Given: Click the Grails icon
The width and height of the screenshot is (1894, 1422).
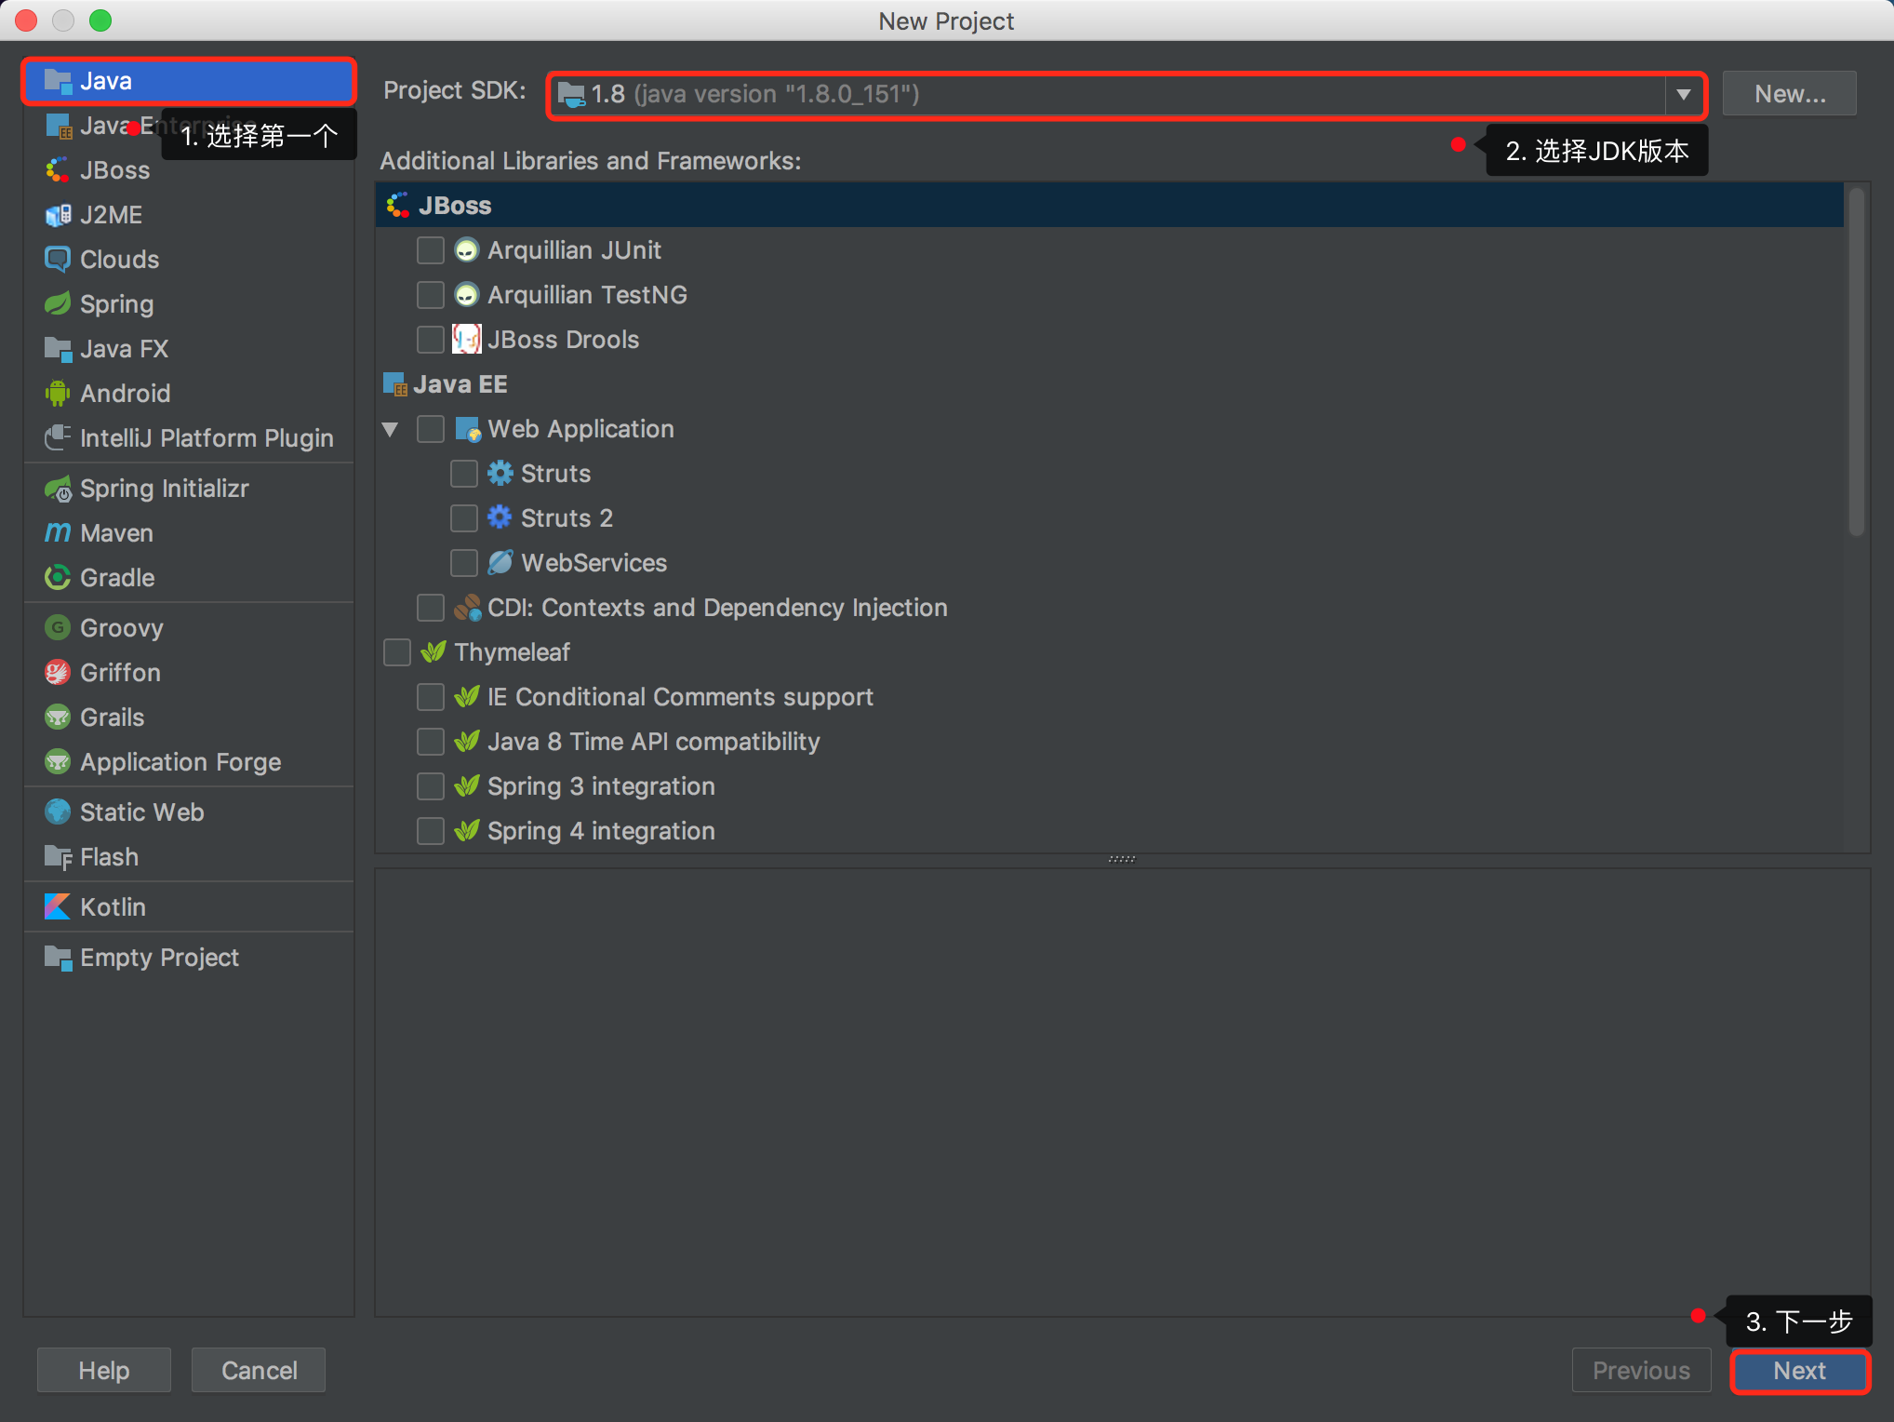Looking at the screenshot, I should click(x=58, y=718).
